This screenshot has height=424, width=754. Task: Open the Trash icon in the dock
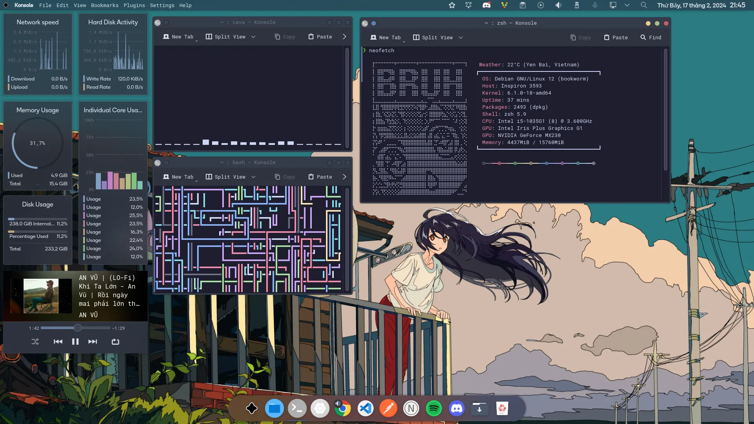tap(502, 409)
